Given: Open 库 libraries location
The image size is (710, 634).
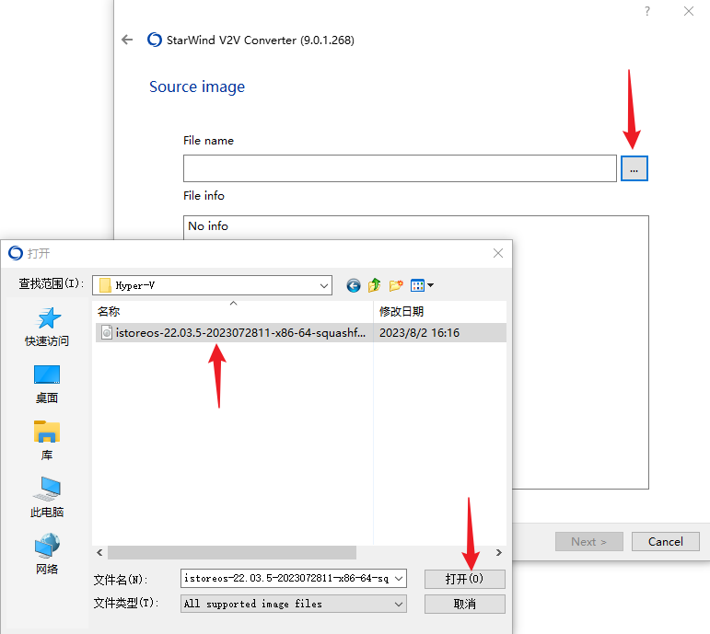Looking at the screenshot, I should coord(47,441).
